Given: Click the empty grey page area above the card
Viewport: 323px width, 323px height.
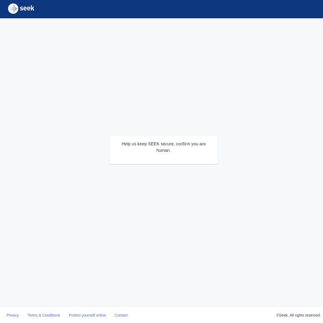Looking at the screenshot, I should [161, 75].
